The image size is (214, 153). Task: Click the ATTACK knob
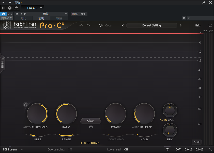tap(115, 114)
